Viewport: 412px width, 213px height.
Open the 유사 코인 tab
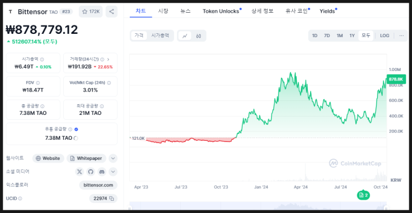point(297,11)
